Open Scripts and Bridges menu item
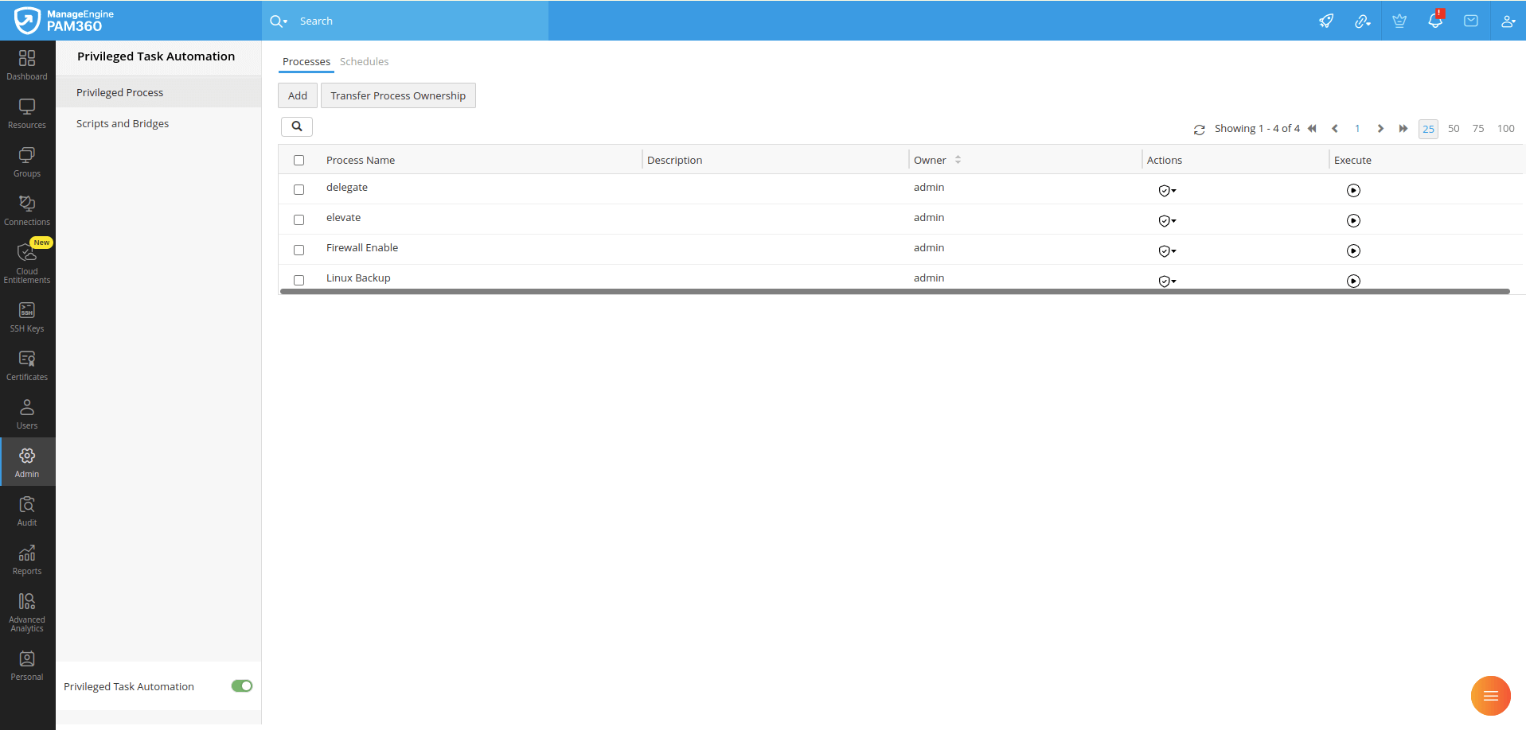 [123, 123]
